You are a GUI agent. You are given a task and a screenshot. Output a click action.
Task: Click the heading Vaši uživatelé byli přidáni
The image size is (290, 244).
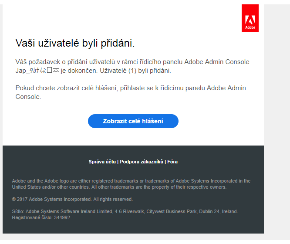(x=75, y=43)
